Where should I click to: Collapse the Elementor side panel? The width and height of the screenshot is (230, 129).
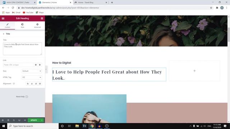pos(46,69)
